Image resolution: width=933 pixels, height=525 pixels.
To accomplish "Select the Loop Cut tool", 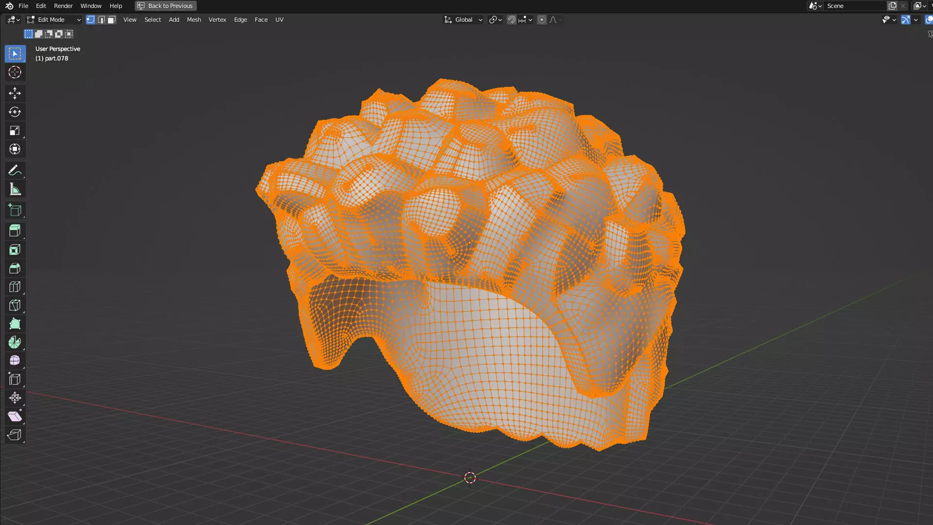I will 15,287.
